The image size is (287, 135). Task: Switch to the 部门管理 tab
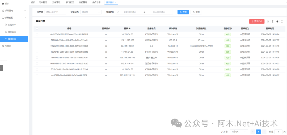tap(70, 3)
